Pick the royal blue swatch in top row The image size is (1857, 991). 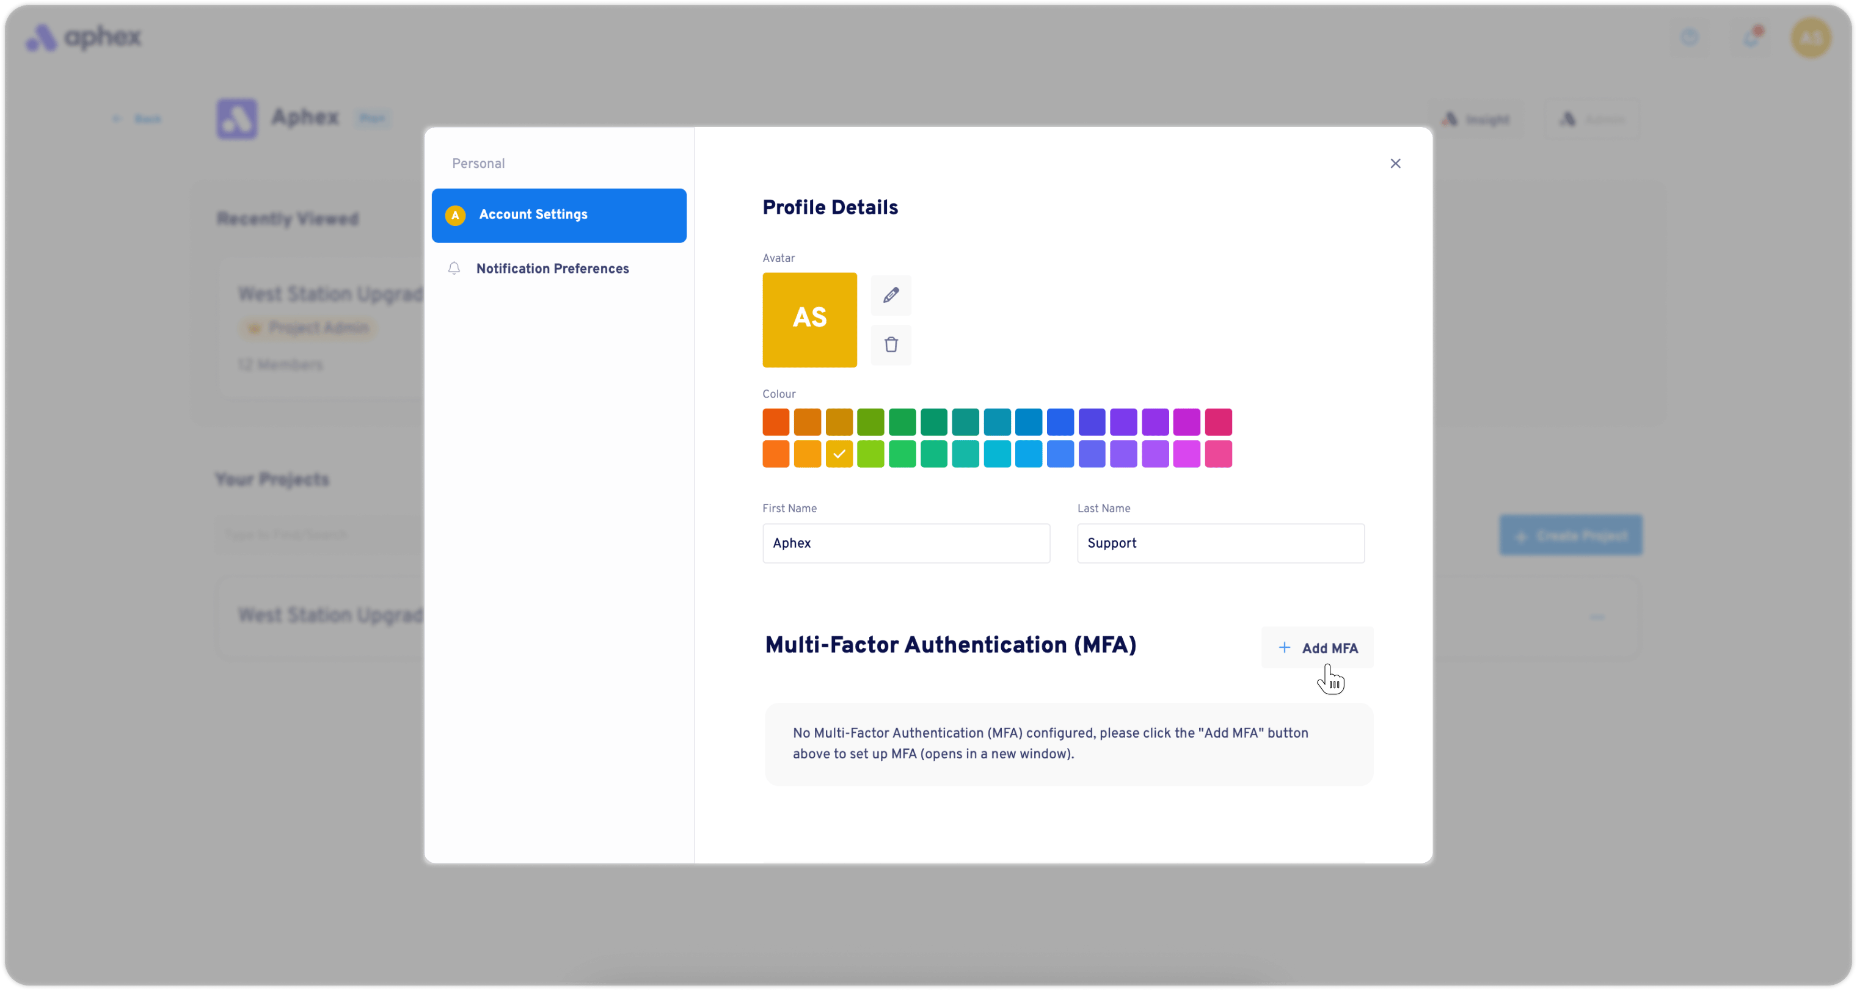1060,422
